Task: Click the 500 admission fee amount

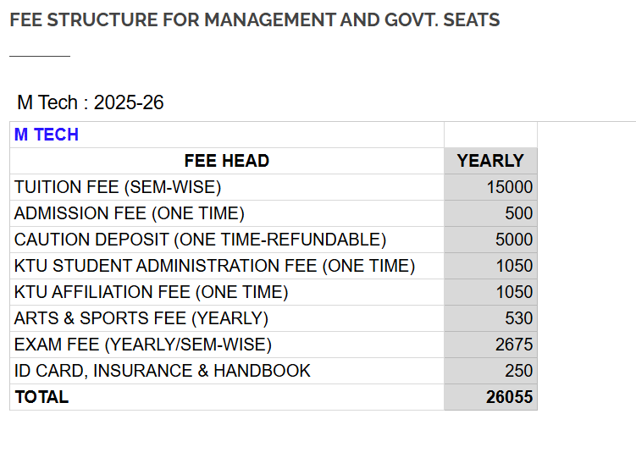Action: [519, 213]
